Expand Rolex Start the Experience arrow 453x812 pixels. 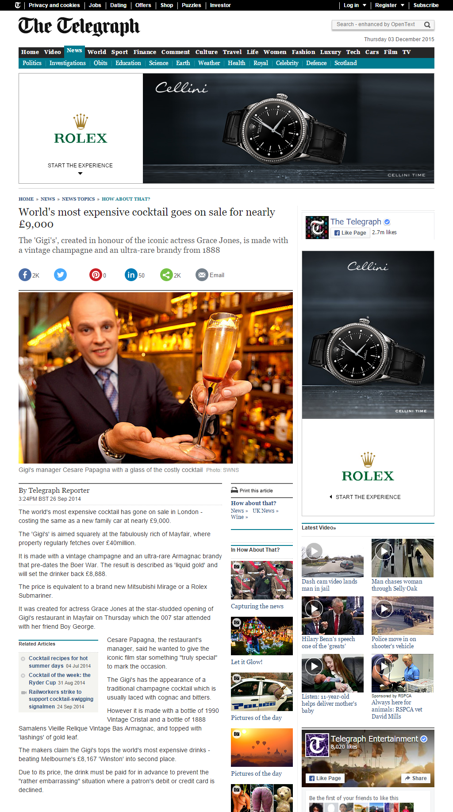click(80, 174)
